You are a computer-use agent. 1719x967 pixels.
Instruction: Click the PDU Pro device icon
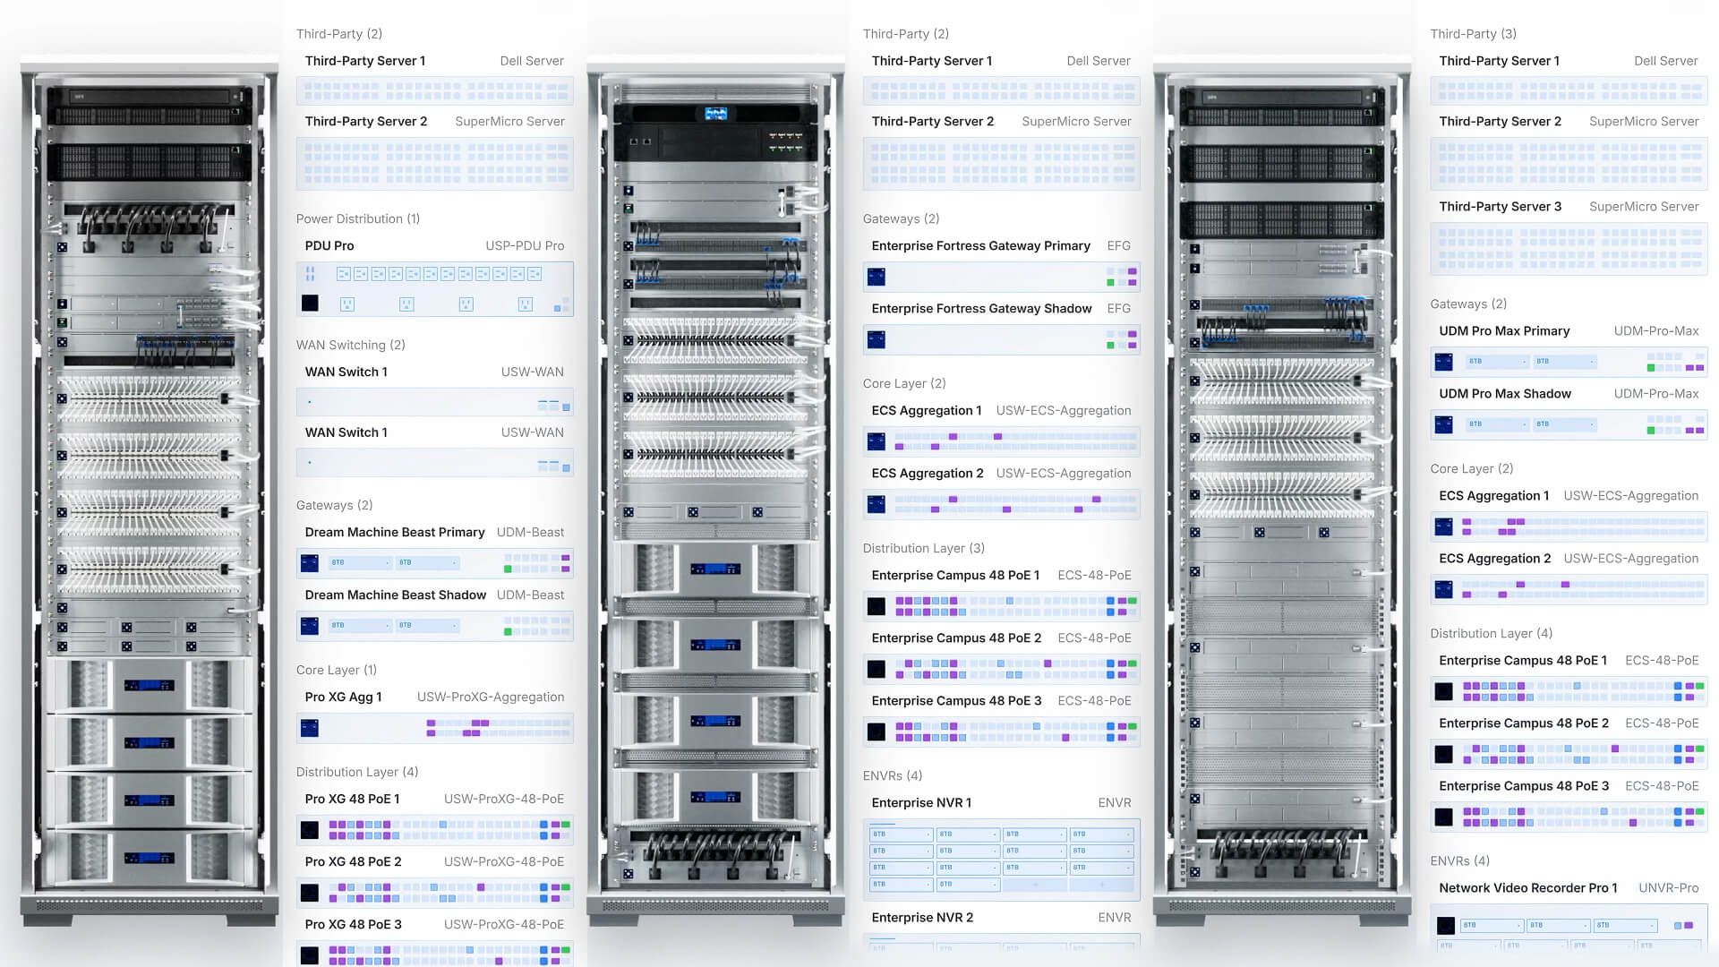[310, 304]
